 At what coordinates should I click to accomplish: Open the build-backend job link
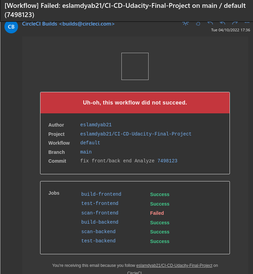coord(100,222)
